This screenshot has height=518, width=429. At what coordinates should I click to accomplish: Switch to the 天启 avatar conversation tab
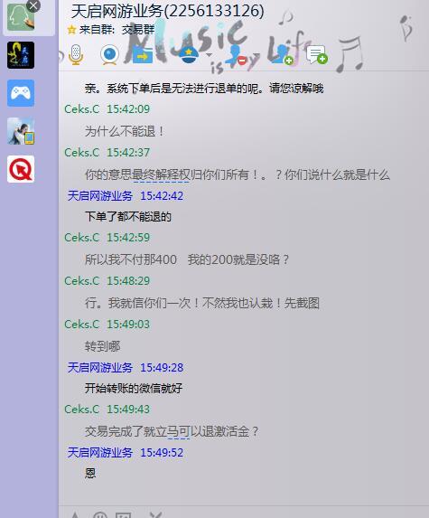pos(21,55)
